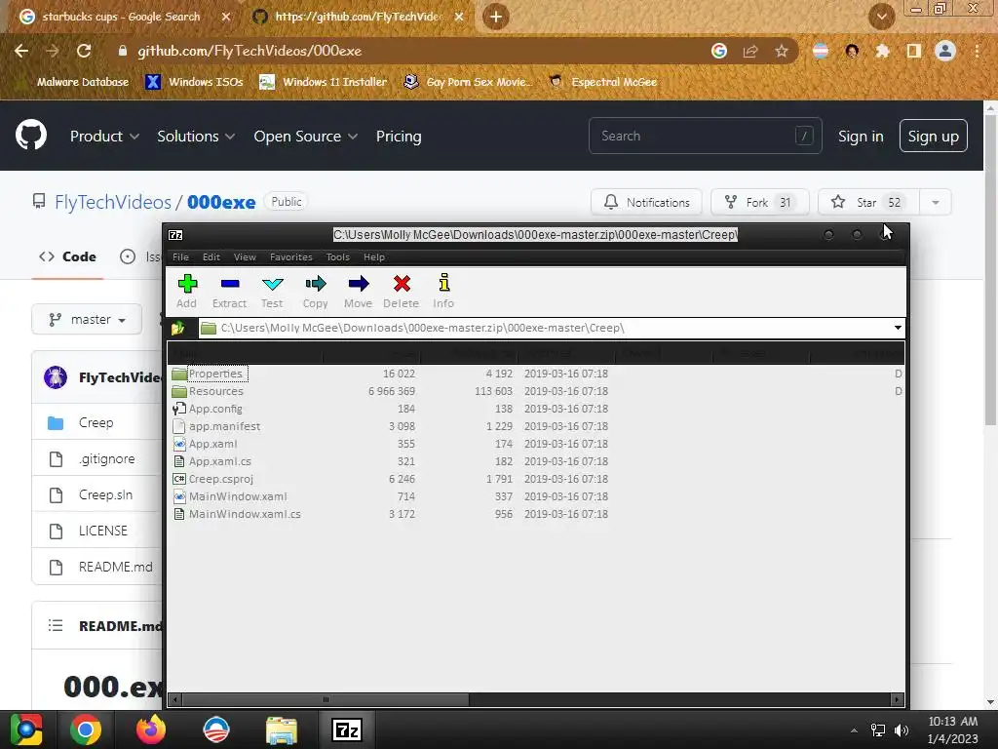
Task: Open the FlyTechVideos owner link
Action: 113,202
